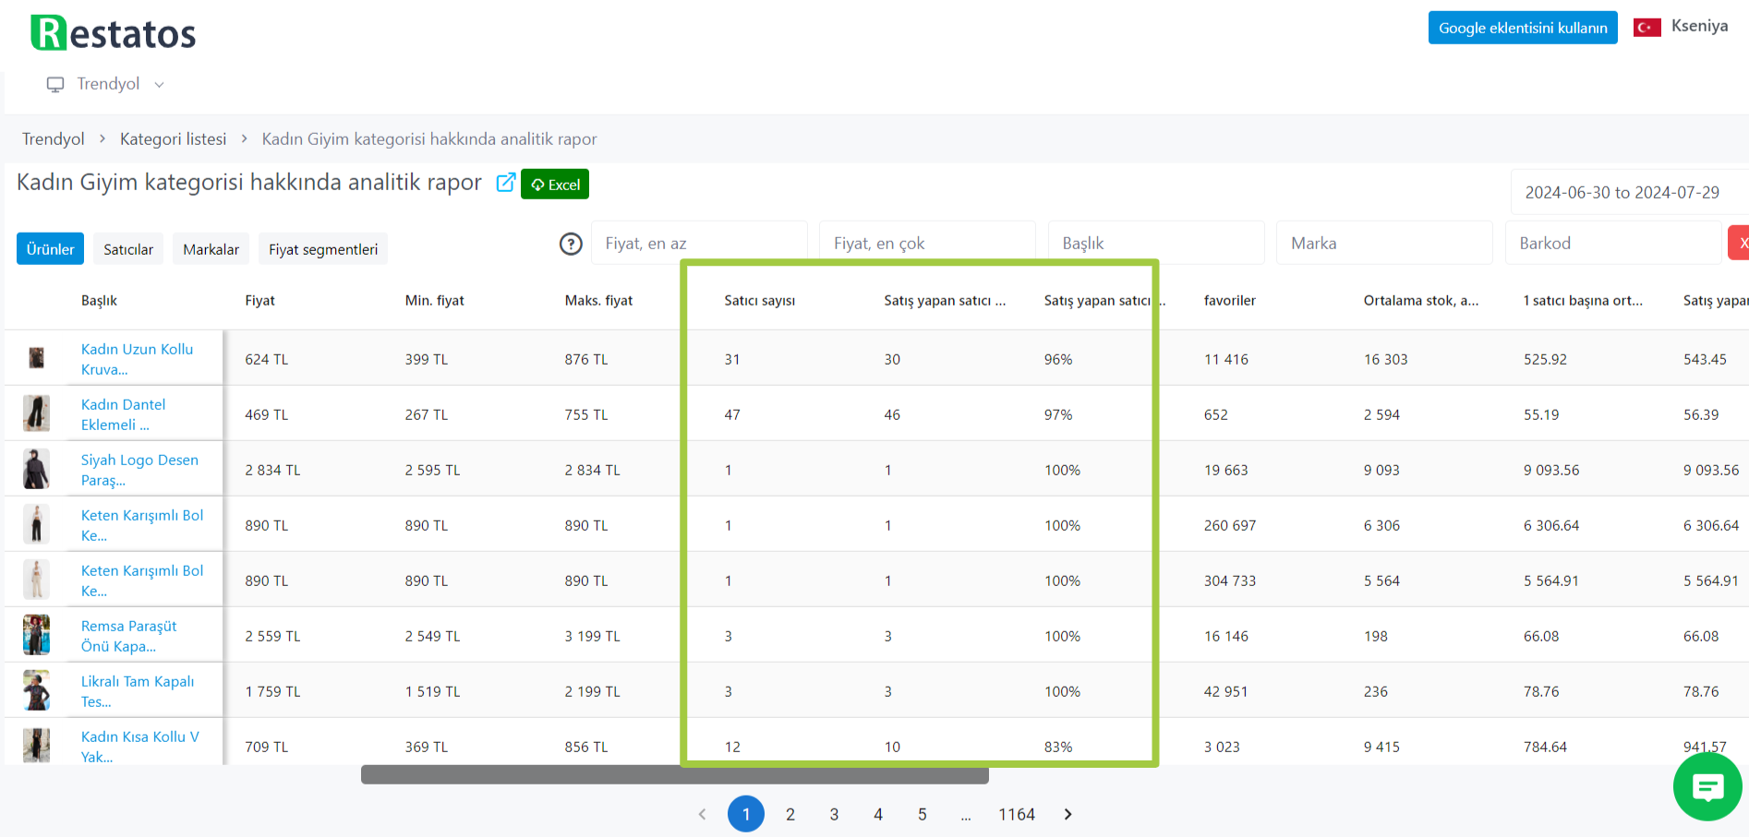Go to Kategori listesi breadcrumb
This screenshot has height=837, width=1749.
pyautogui.click(x=173, y=139)
